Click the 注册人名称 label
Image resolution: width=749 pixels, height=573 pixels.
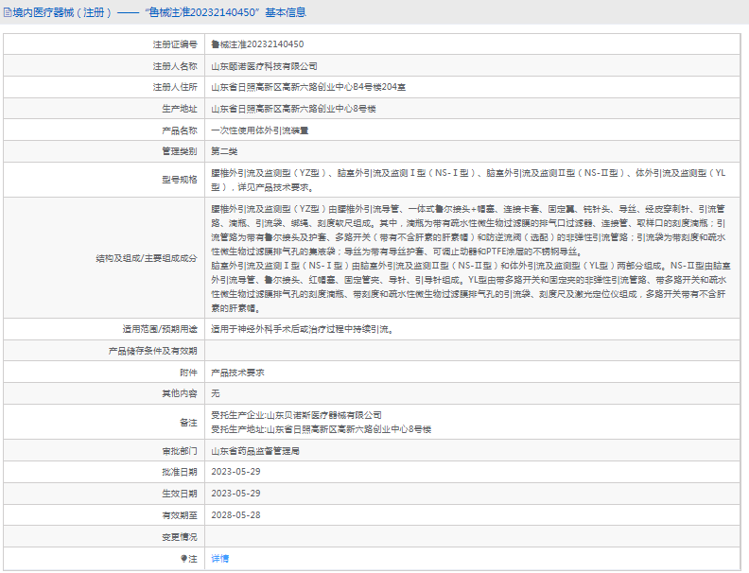pos(175,66)
